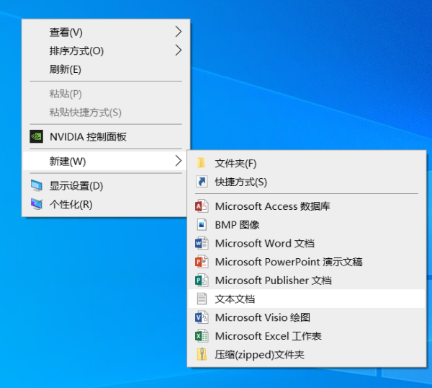432x388 pixels.
Task: Open NVIDIA 控制面板 entry
Action: 106,136
